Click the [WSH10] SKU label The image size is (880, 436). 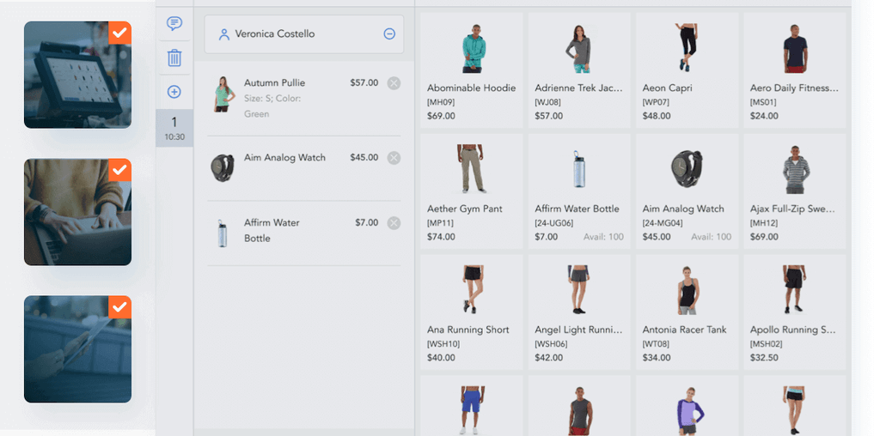[443, 344]
